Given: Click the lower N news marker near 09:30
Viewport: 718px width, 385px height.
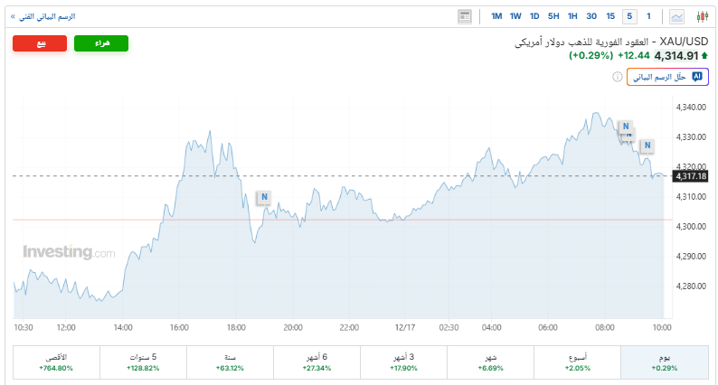Looking at the screenshot, I should 647,146.
